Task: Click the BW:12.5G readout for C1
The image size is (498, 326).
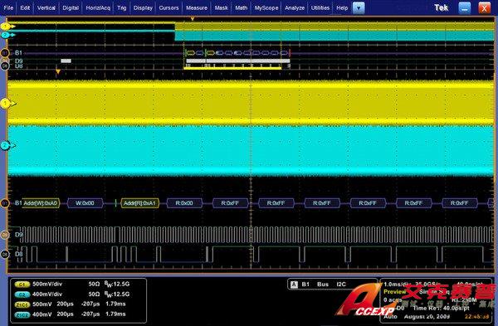Action: click(117, 284)
